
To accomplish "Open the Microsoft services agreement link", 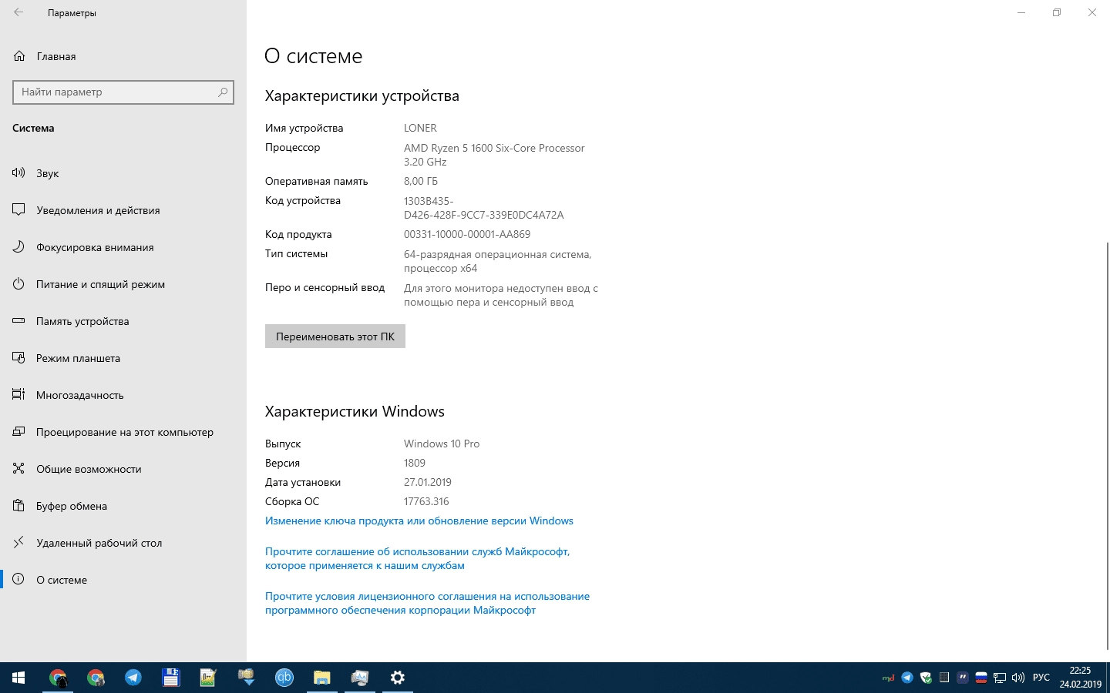I will (418, 558).
